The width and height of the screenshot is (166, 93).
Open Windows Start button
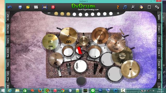tap(3, 90)
